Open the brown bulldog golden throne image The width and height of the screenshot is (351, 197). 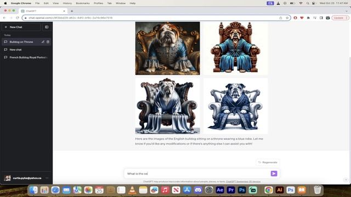click(167, 48)
